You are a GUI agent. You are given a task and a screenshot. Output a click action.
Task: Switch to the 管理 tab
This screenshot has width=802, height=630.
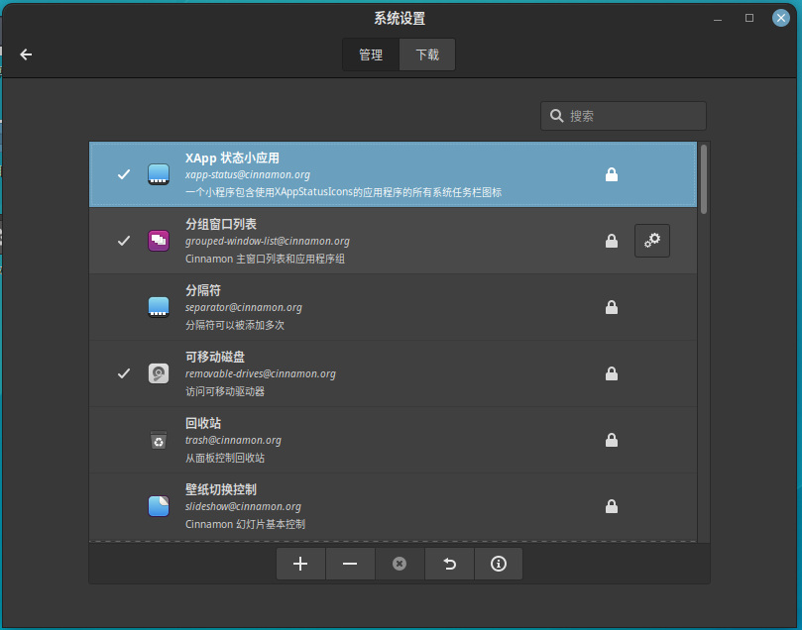[371, 54]
